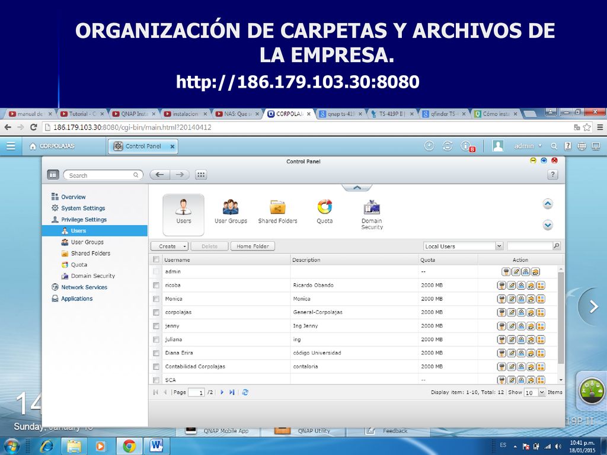607x455 pixels.
Task: Open the Quota pie chart icon
Action: tap(324, 212)
